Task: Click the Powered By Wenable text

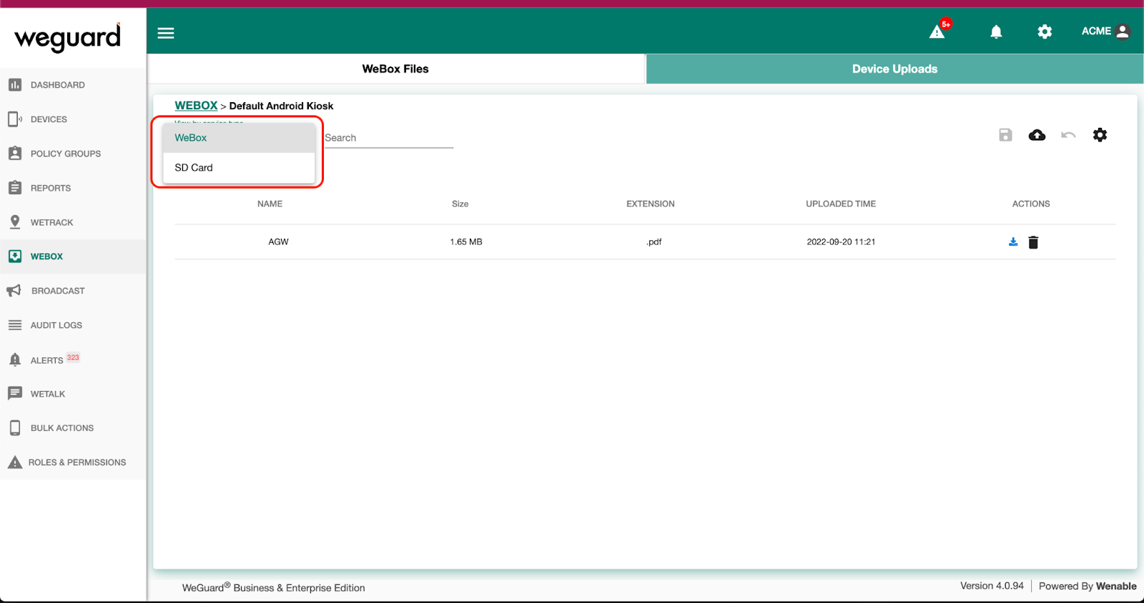Action: point(1088,586)
